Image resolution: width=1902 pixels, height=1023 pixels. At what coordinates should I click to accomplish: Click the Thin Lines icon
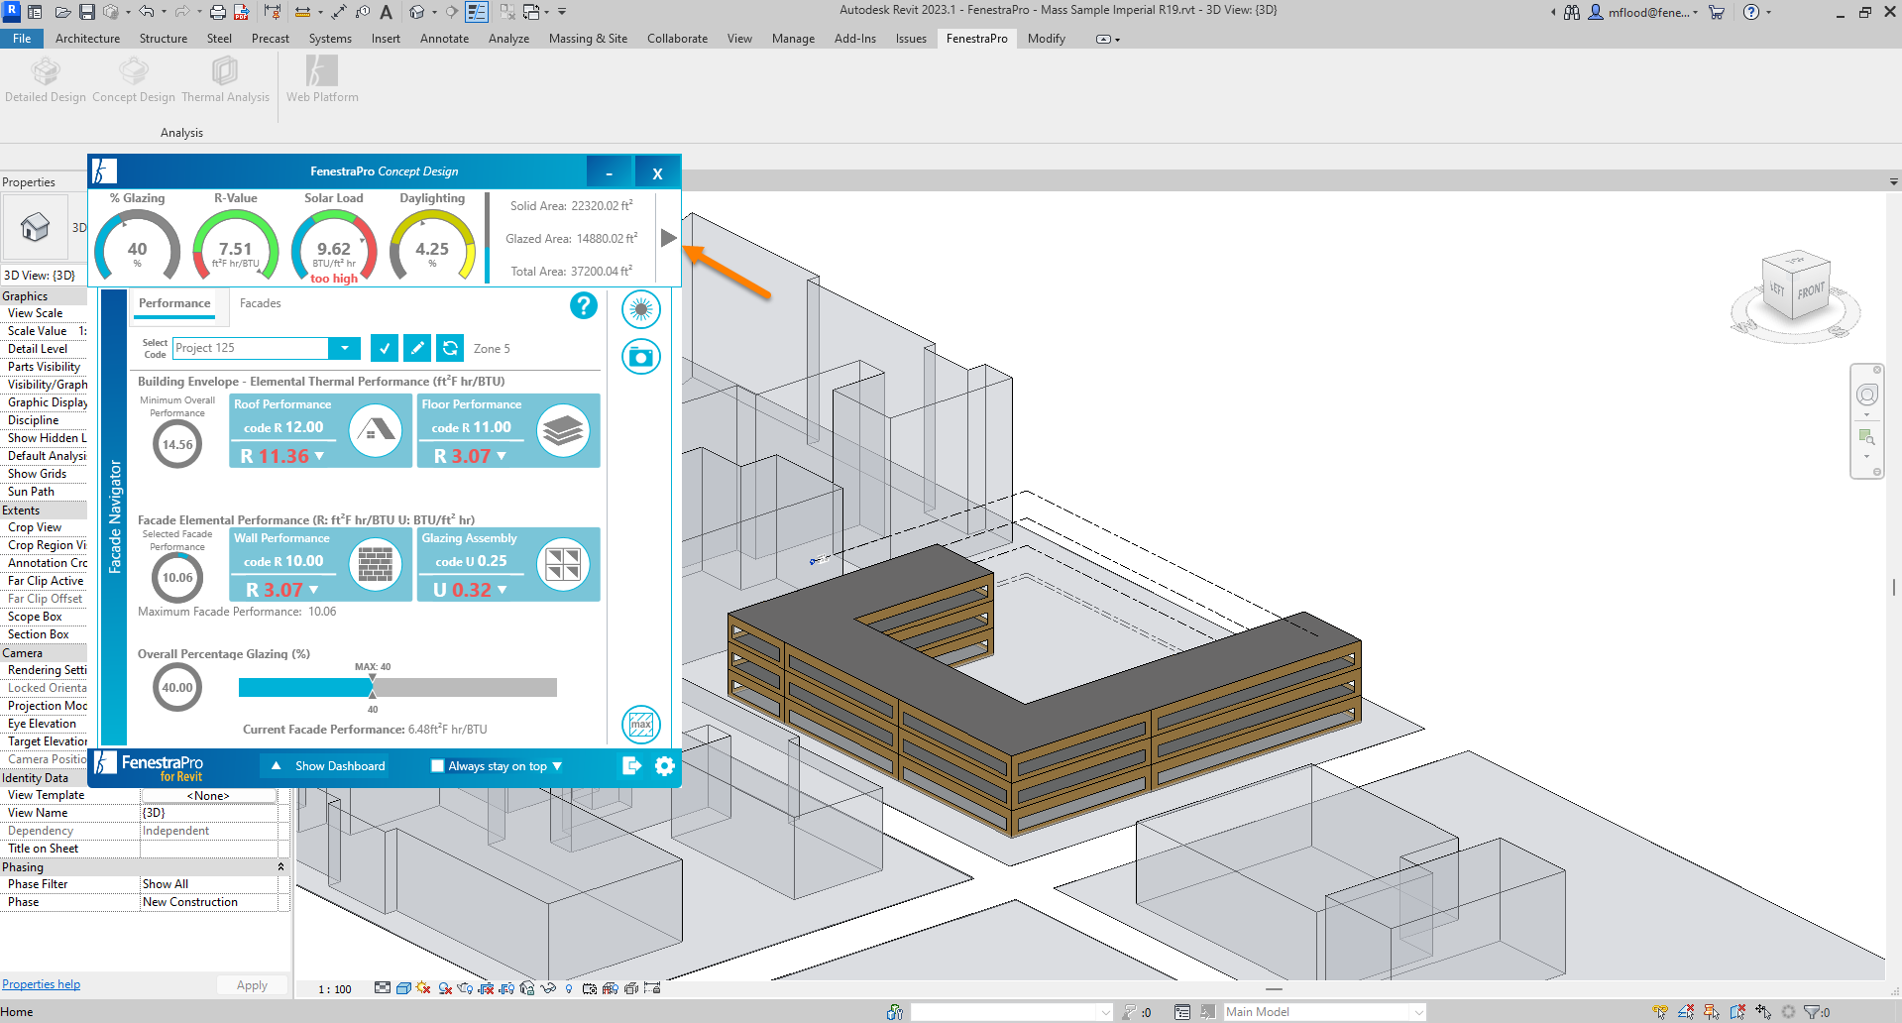(477, 12)
